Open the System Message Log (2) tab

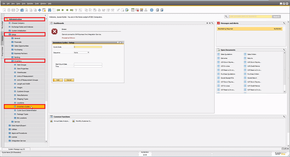(16, 149)
